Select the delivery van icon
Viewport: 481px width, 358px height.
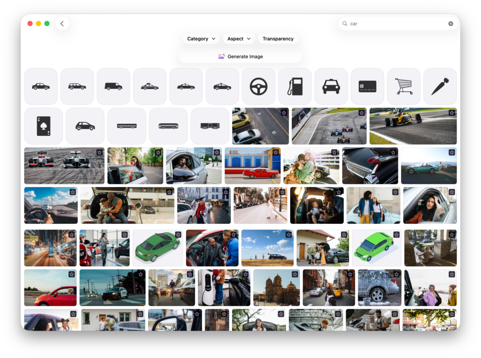(x=113, y=87)
